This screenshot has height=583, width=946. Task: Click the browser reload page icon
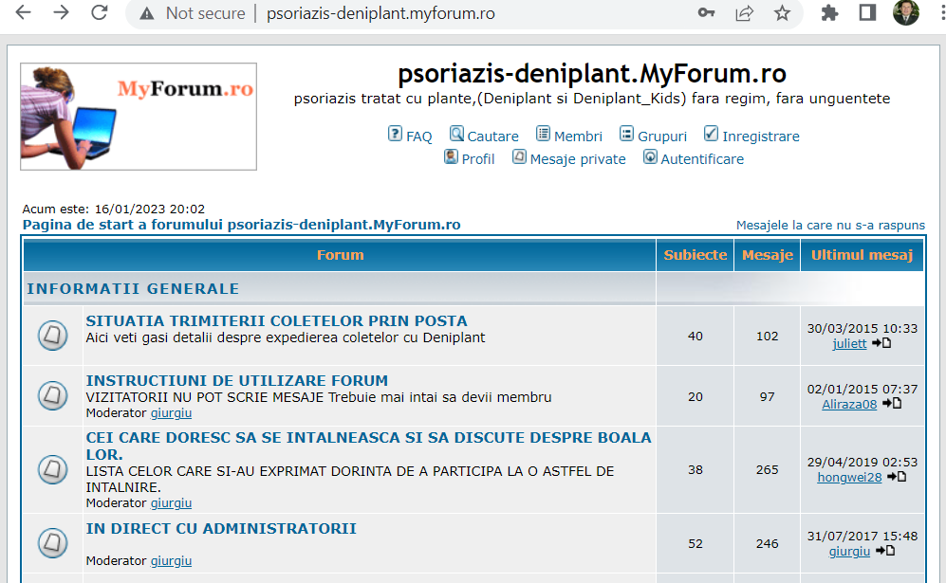click(99, 13)
